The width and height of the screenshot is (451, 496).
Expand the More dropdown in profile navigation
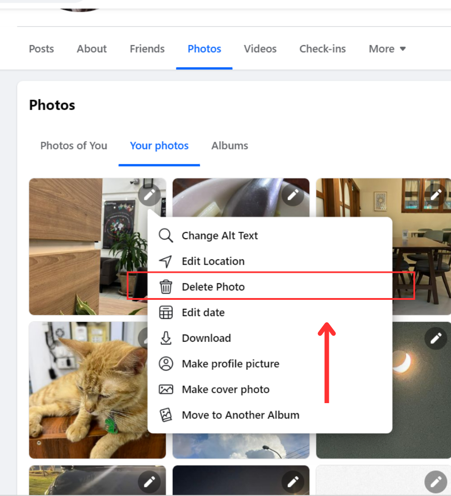[x=387, y=49]
